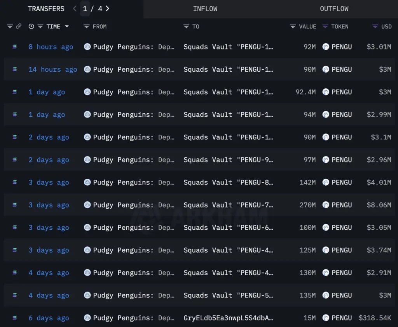Click the leftmost filter icon in the header row
This screenshot has height=327, width=398.
click(10, 26)
